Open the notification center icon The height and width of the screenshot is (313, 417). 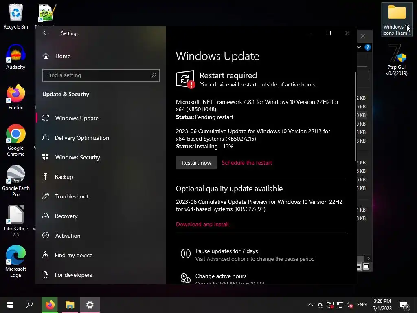tap(404, 305)
